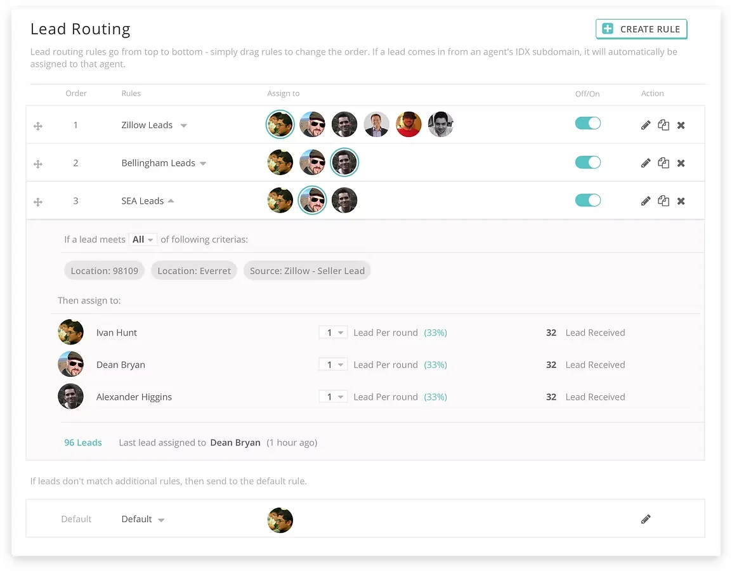Image resolution: width=732 pixels, height=571 pixels.
Task: Click the plus icon in Create Rule
Action: point(607,29)
